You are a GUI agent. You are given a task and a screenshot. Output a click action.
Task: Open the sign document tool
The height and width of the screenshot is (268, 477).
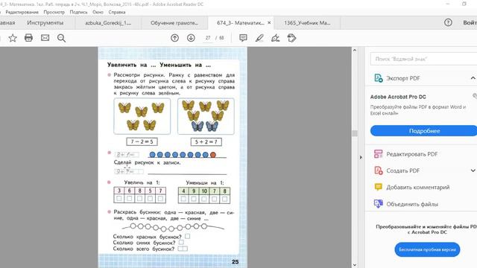[x=276, y=38]
